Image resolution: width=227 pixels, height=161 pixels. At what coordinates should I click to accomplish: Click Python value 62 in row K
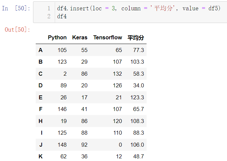tap(63, 156)
